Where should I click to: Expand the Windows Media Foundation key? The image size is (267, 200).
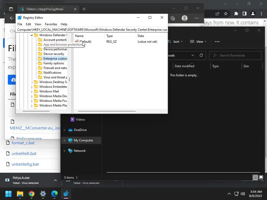pyautogui.click(x=32, y=101)
